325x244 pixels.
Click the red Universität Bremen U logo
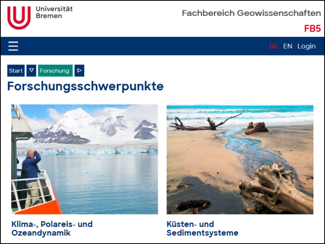(x=19, y=18)
